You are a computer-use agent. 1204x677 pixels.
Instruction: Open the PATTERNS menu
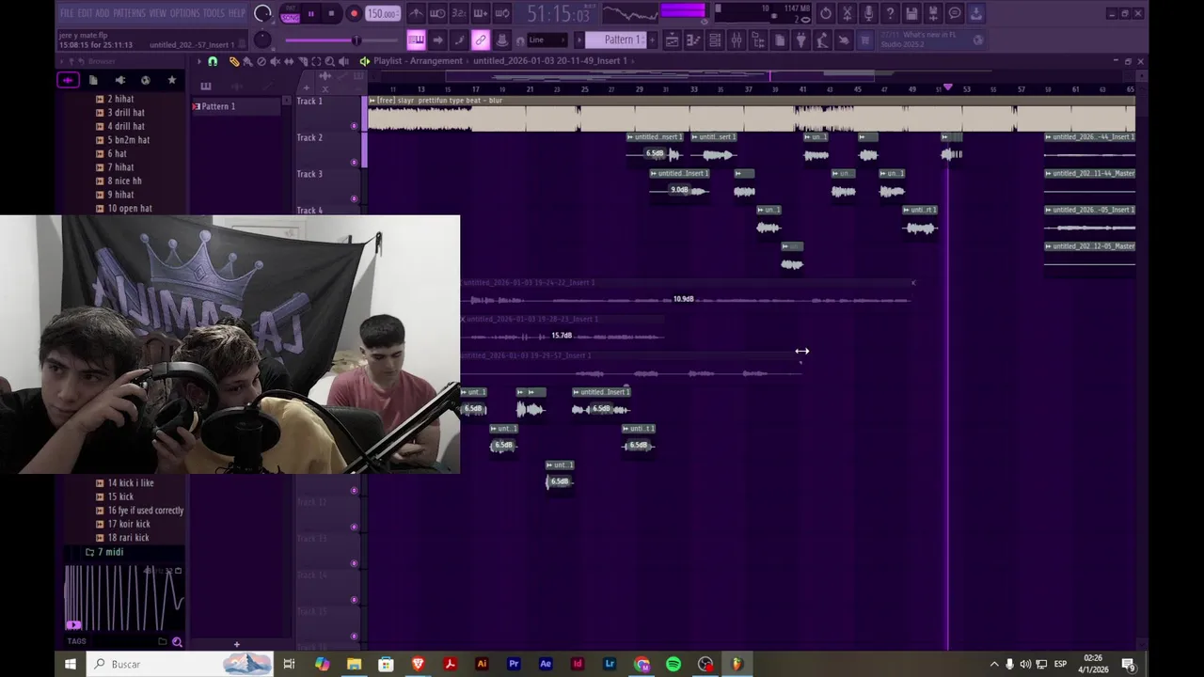tap(129, 13)
